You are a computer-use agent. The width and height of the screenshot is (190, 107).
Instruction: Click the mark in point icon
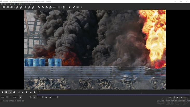(46, 97)
